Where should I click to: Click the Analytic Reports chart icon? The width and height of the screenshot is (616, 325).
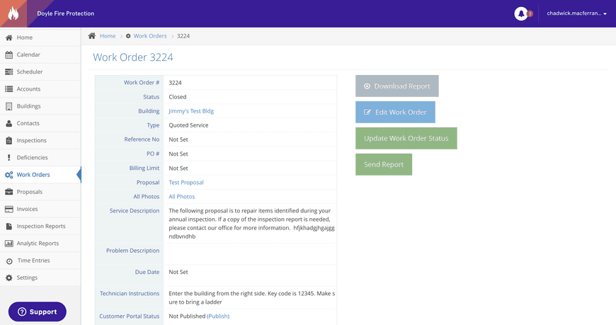tap(9, 244)
